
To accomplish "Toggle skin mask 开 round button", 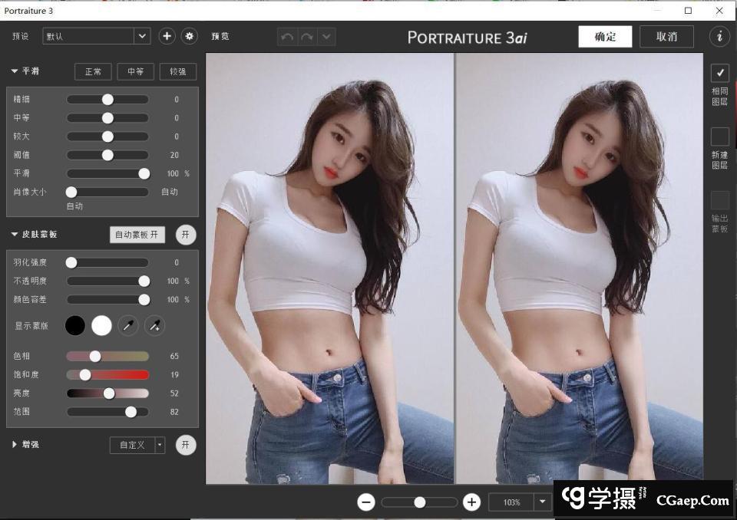I will point(186,235).
